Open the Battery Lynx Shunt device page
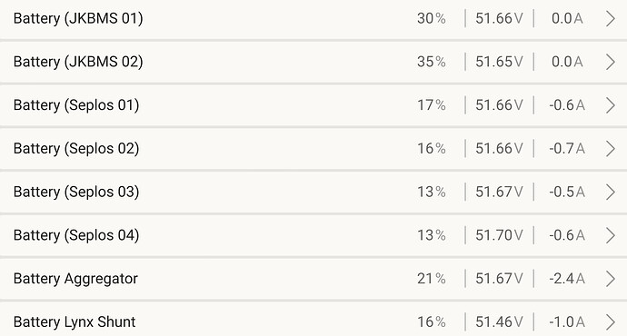This screenshot has height=336, width=627. (313, 320)
